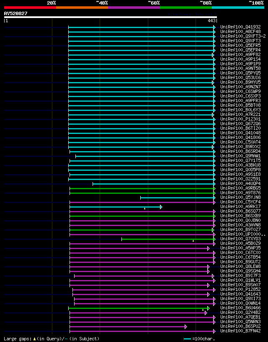Click the yellow gap marker under Q7XYD3 bar
The image size is (268, 342).
point(193,241)
